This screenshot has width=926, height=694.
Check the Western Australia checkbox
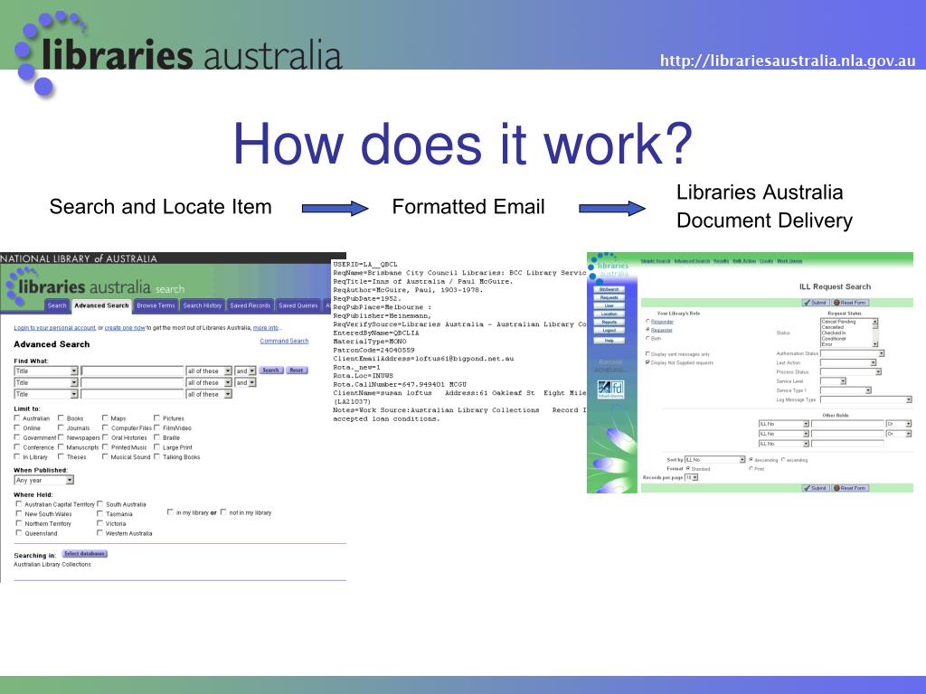(99, 532)
